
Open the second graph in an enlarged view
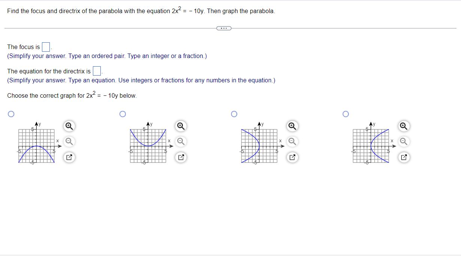click(181, 157)
